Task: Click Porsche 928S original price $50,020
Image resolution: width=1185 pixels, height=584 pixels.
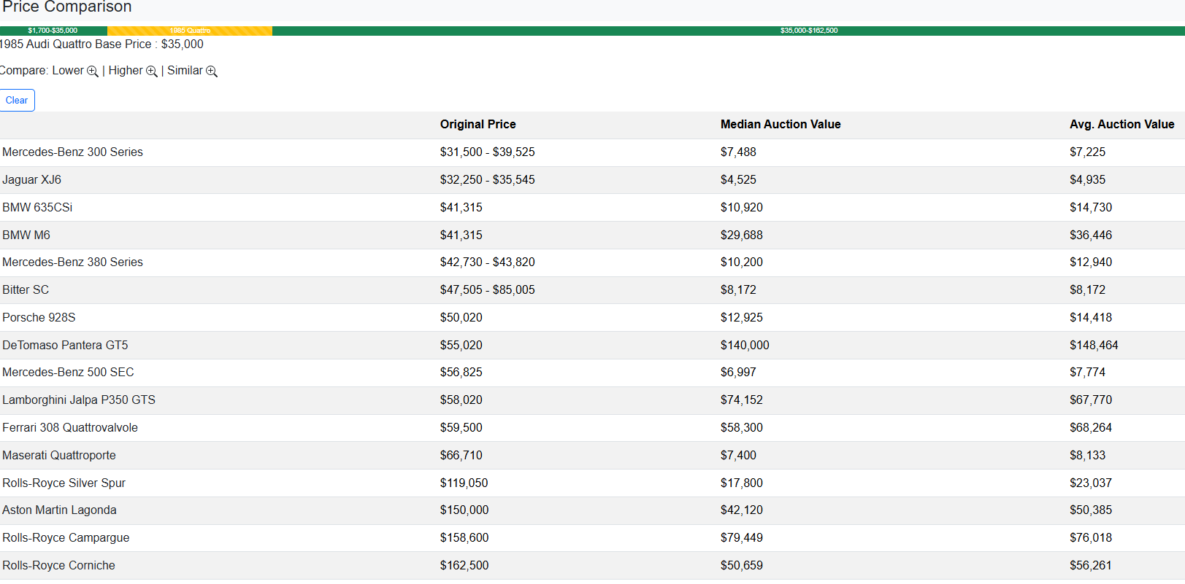Action: [x=461, y=318]
